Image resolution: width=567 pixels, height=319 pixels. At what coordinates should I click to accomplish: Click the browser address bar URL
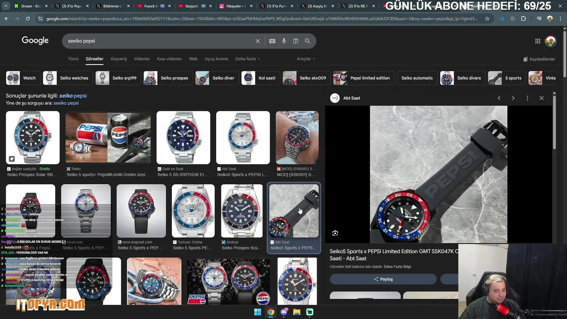(261, 19)
